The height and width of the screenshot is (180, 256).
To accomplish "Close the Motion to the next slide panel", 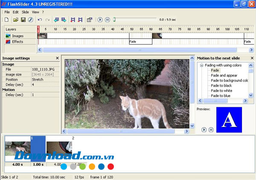I will pyautogui.click(x=252, y=58).
